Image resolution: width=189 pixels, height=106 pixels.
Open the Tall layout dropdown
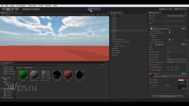click(x=180, y=9)
